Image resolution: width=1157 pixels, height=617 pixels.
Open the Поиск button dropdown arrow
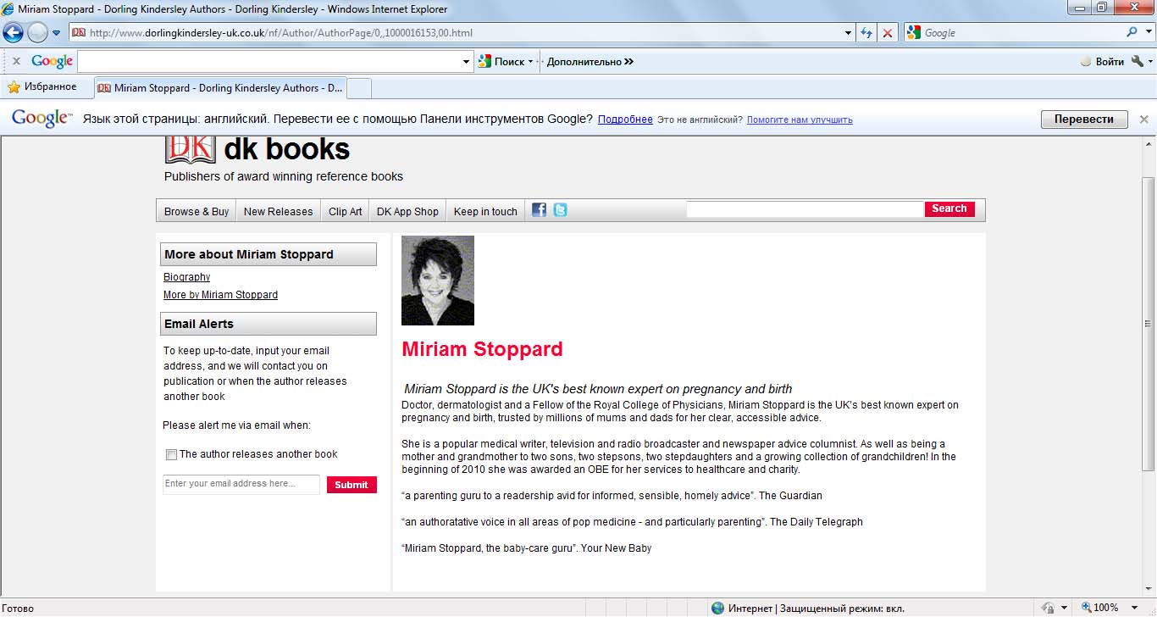531,62
